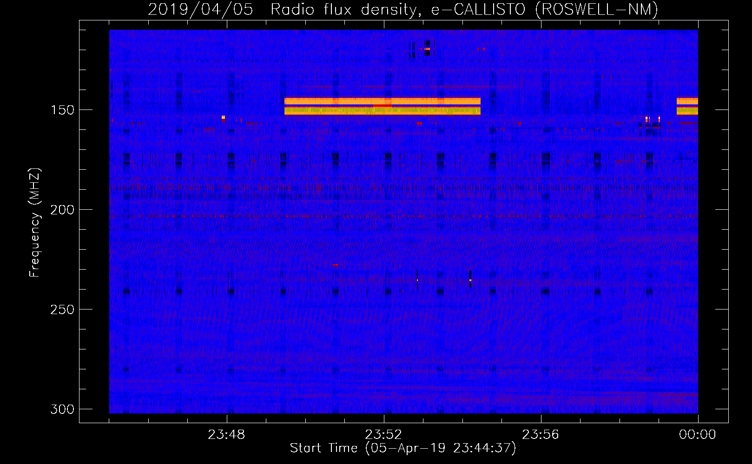This screenshot has width=752, height=464.
Task: Click the 23:48 time tick label
Action: 226,435
